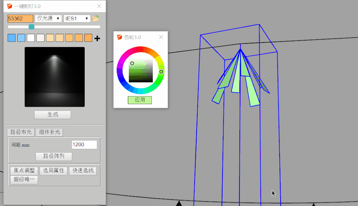Viewport: 358px width, 206px height.
Task: Expand the IES1 dropdown list
Action: (77, 19)
